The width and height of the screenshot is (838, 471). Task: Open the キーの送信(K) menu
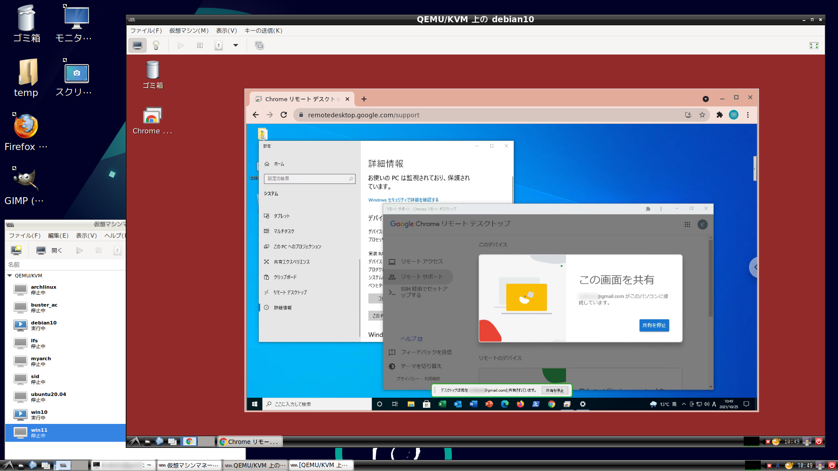pyautogui.click(x=264, y=31)
